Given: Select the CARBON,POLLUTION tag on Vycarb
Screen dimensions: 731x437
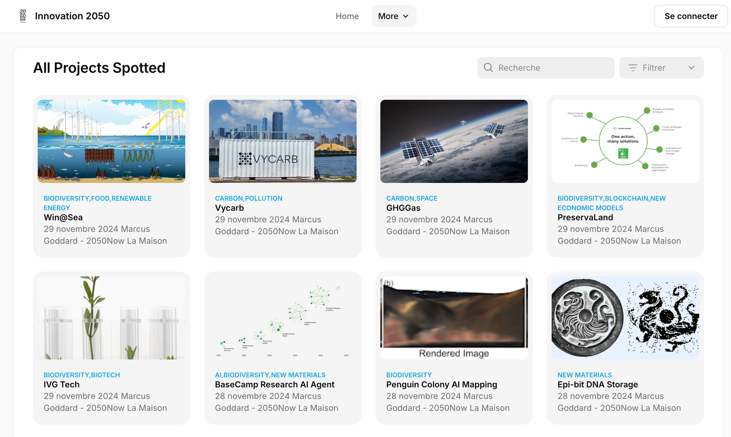Looking at the screenshot, I should click(x=249, y=198).
